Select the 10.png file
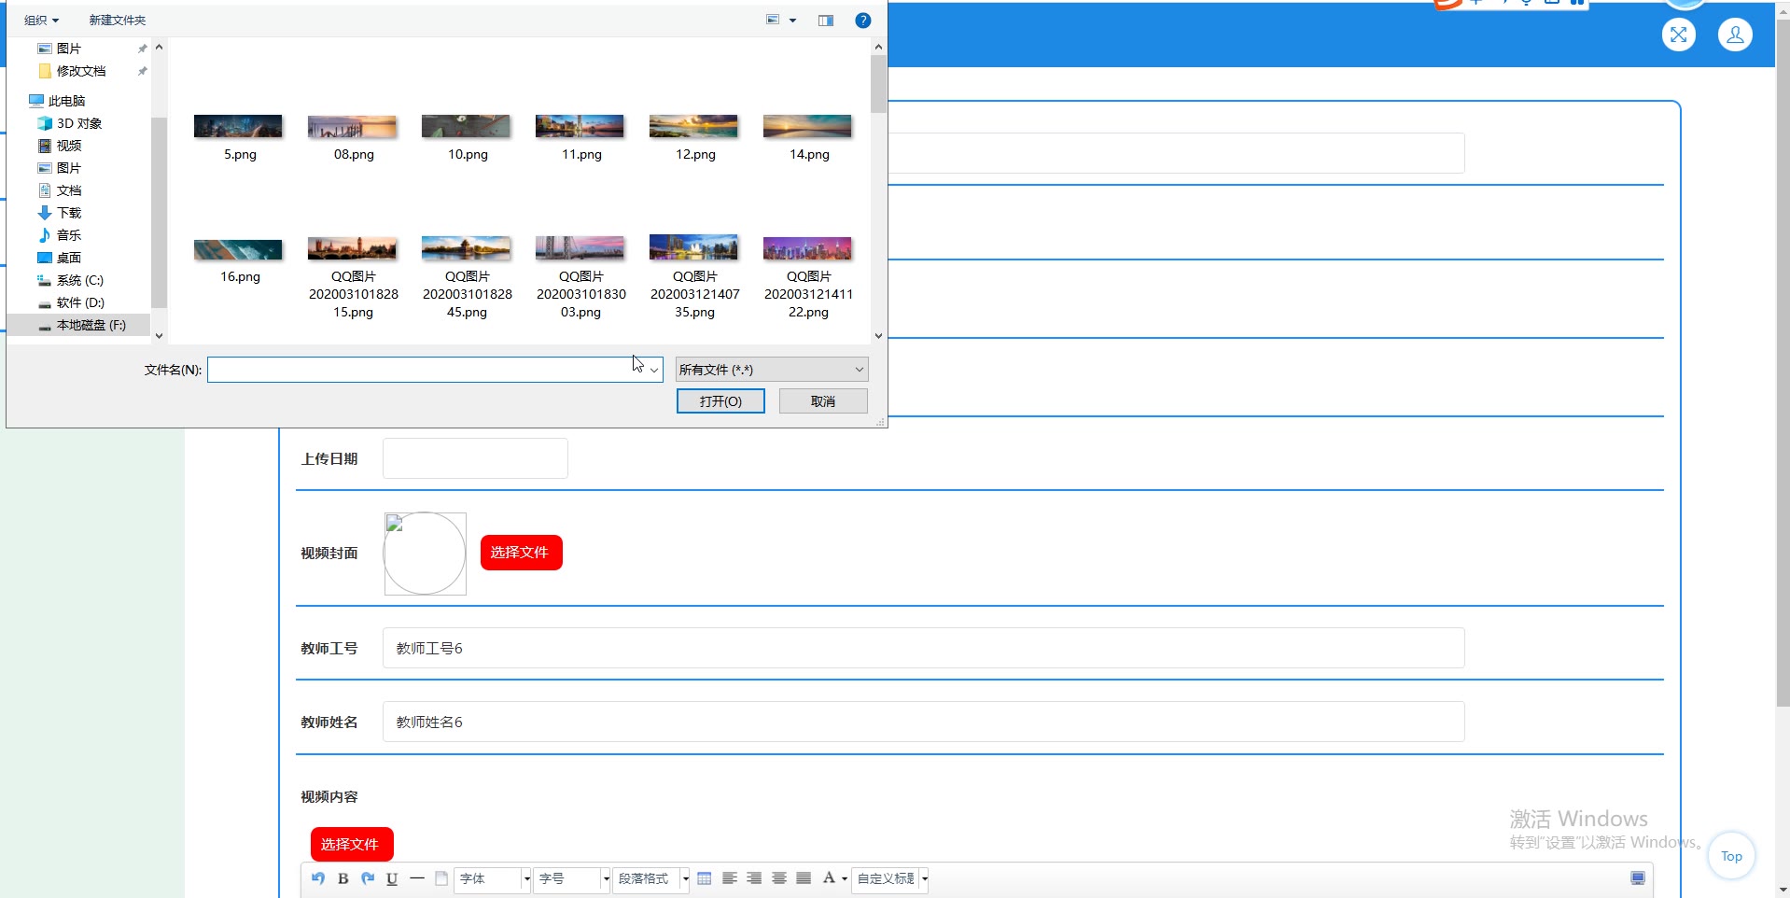The image size is (1790, 898). pyautogui.click(x=467, y=136)
